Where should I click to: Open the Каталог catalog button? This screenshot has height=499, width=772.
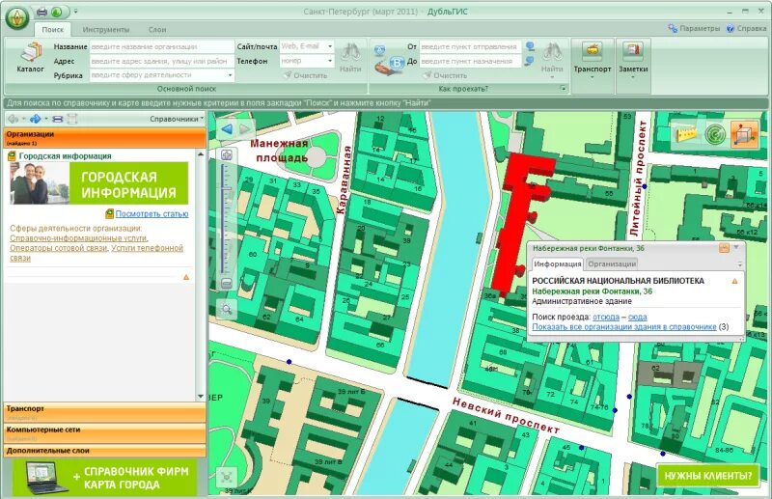coord(31,58)
